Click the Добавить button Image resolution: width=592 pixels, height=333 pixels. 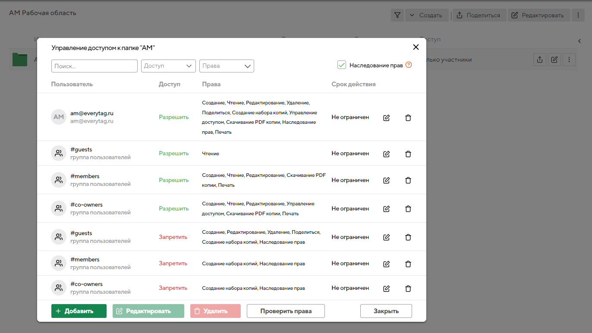79,311
